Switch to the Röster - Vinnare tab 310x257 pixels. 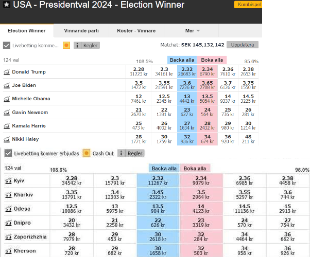pos(136,31)
